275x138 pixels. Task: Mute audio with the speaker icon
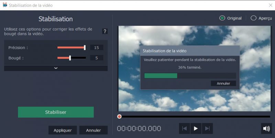coord(266,128)
